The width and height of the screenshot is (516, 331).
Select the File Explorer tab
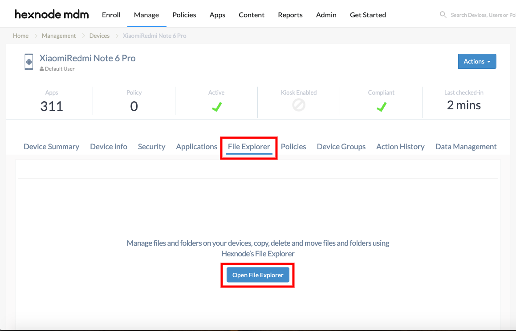249,147
